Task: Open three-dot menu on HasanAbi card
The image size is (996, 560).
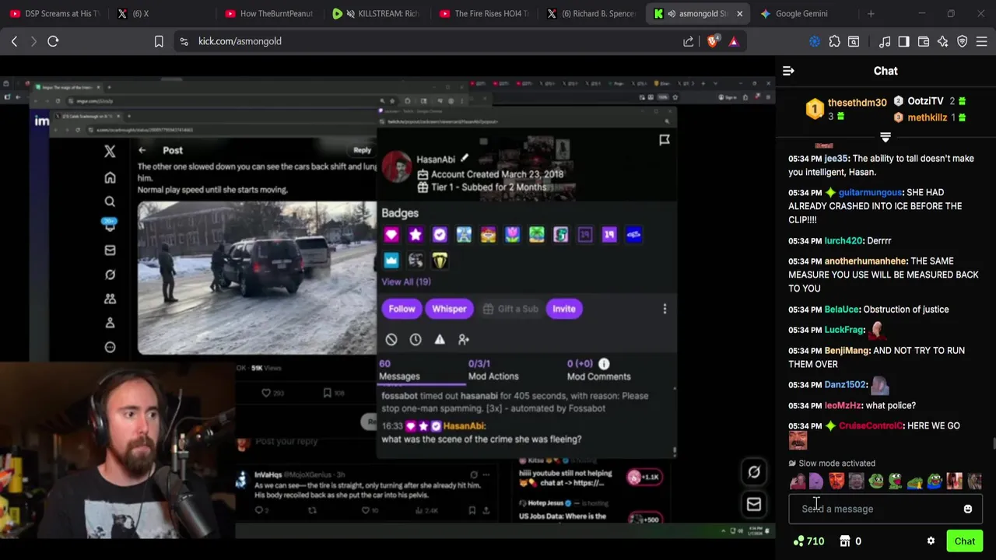Action: pyautogui.click(x=665, y=309)
